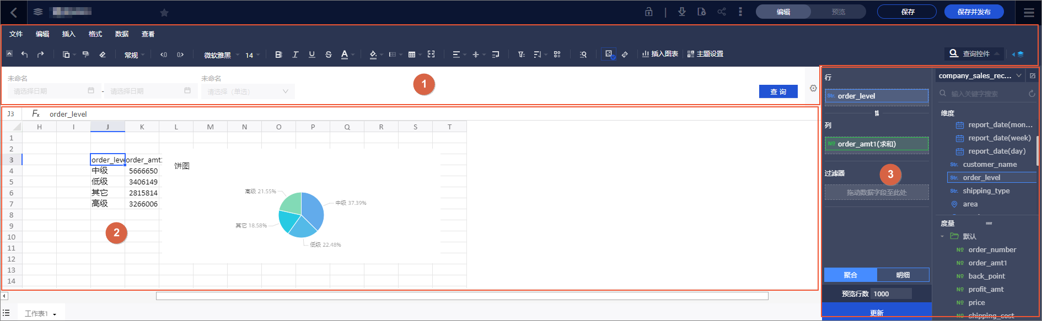Open the font family dropdown (微软雅黑)
The width and height of the screenshot is (1042, 321).
tap(222, 55)
